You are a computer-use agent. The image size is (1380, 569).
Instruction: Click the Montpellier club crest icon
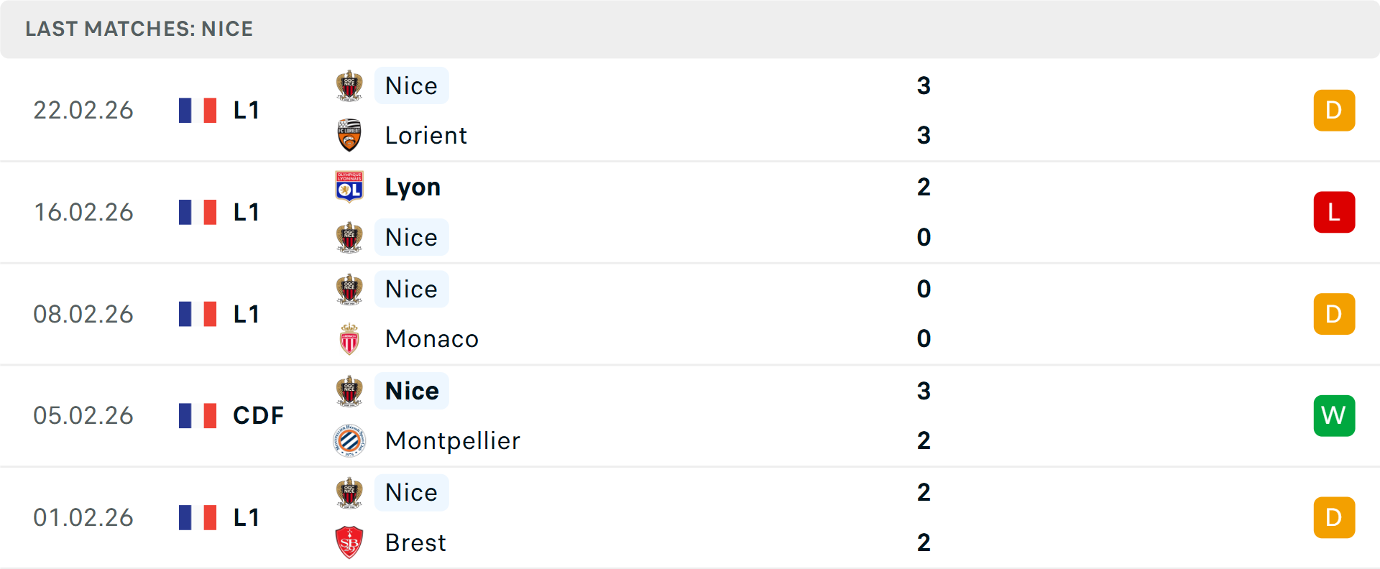tap(349, 440)
